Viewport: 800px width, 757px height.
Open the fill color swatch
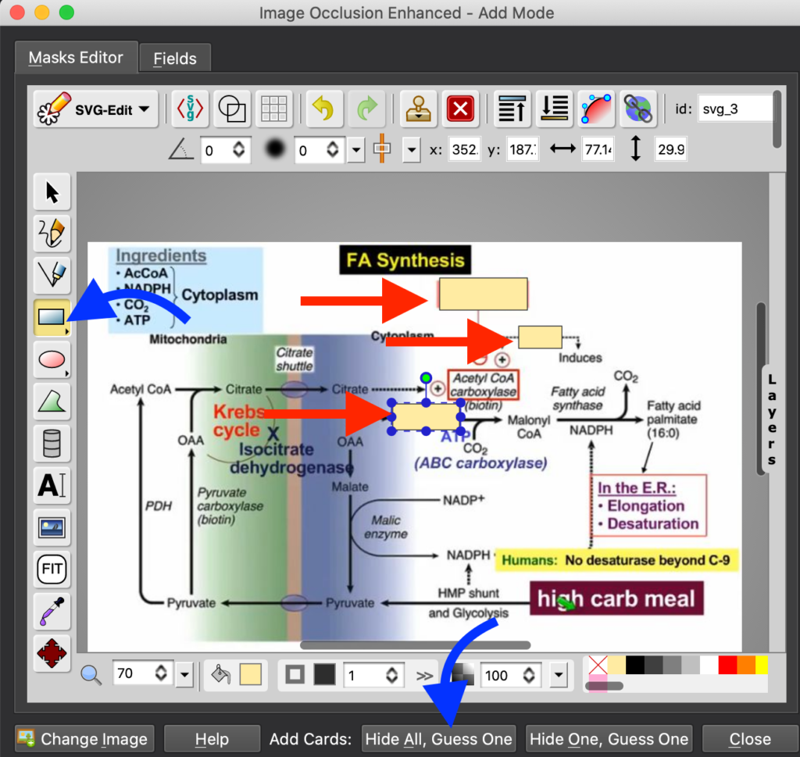pyautogui.click(x=251, y=674)
